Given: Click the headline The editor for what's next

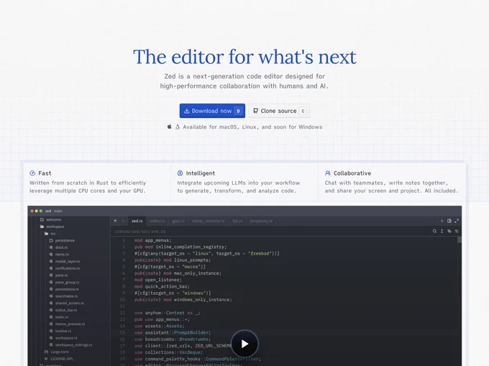Looking at the screenshot, I should (x=244, y=57).
